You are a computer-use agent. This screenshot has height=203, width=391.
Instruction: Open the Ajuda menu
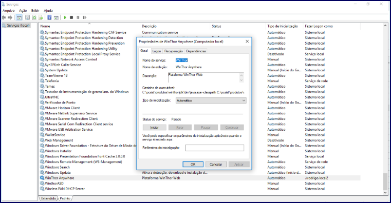click(x=48, y=10)
